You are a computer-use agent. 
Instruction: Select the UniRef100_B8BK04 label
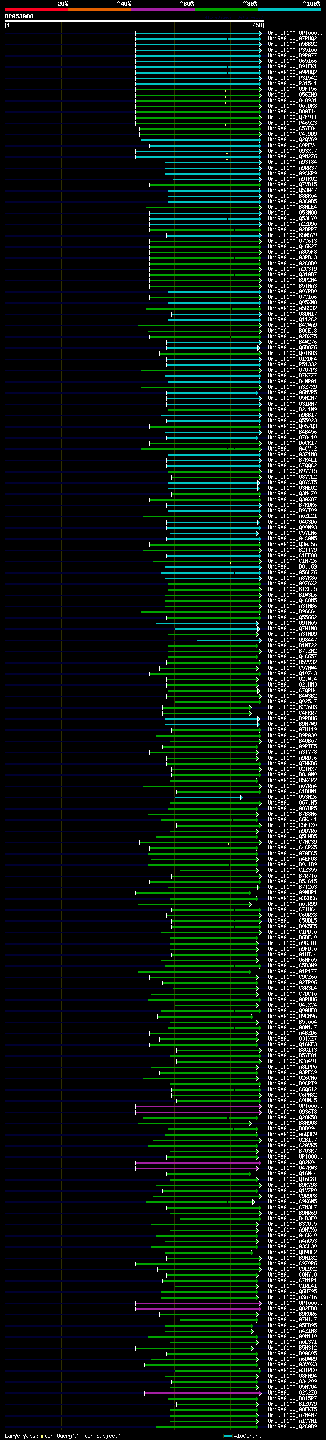click(292, 196)
